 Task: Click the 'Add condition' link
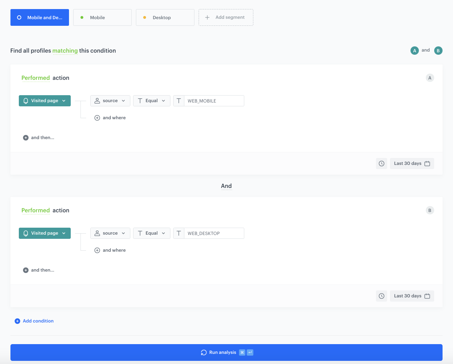[38, 321]
